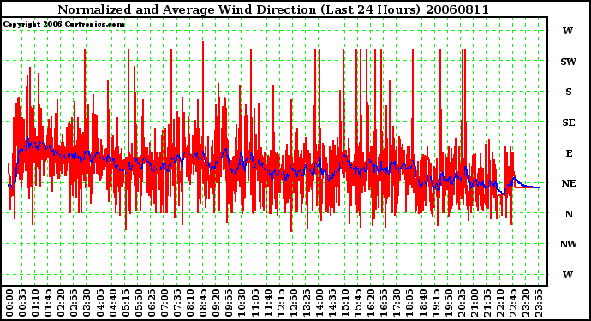Click the 09:55 time label

click(x=229, y=303)
